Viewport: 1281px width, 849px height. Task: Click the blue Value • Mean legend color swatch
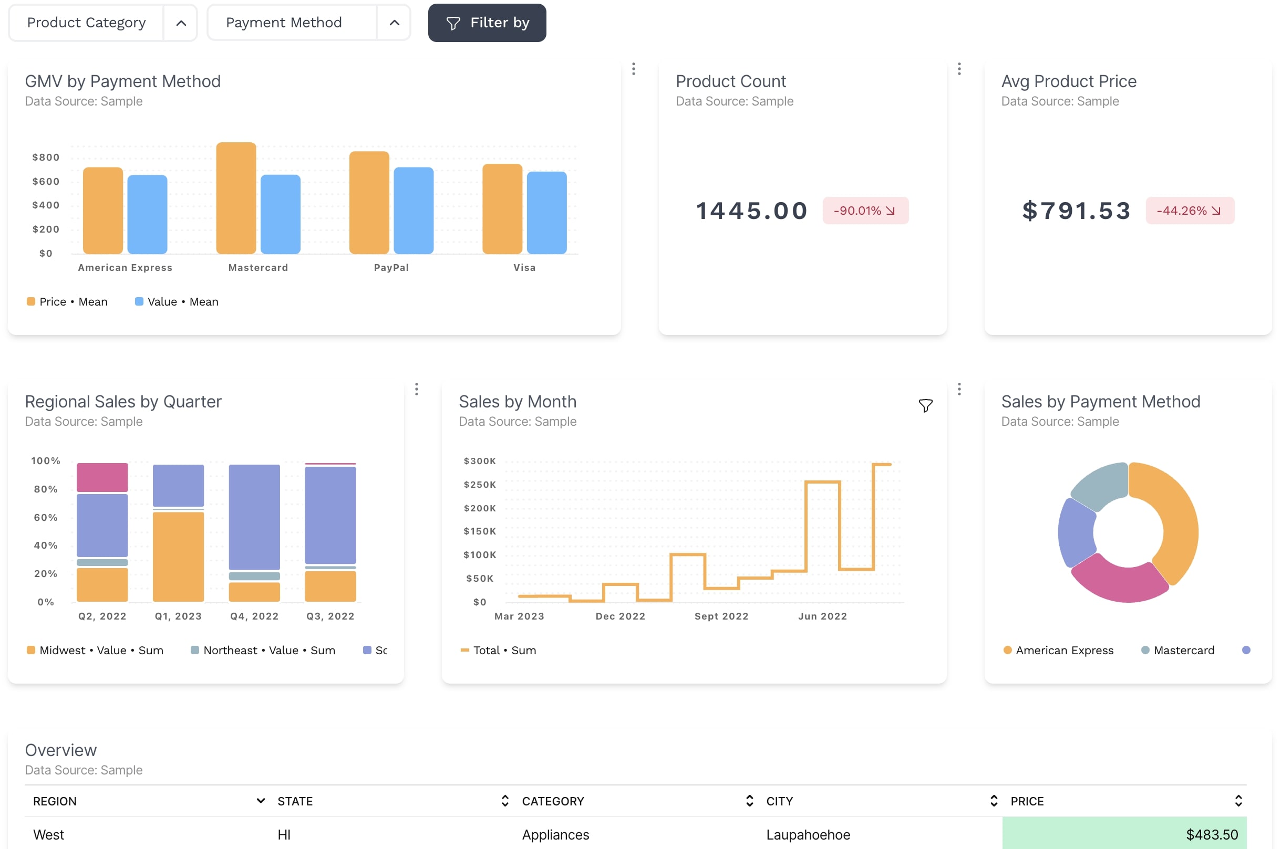tap(139, 301)
